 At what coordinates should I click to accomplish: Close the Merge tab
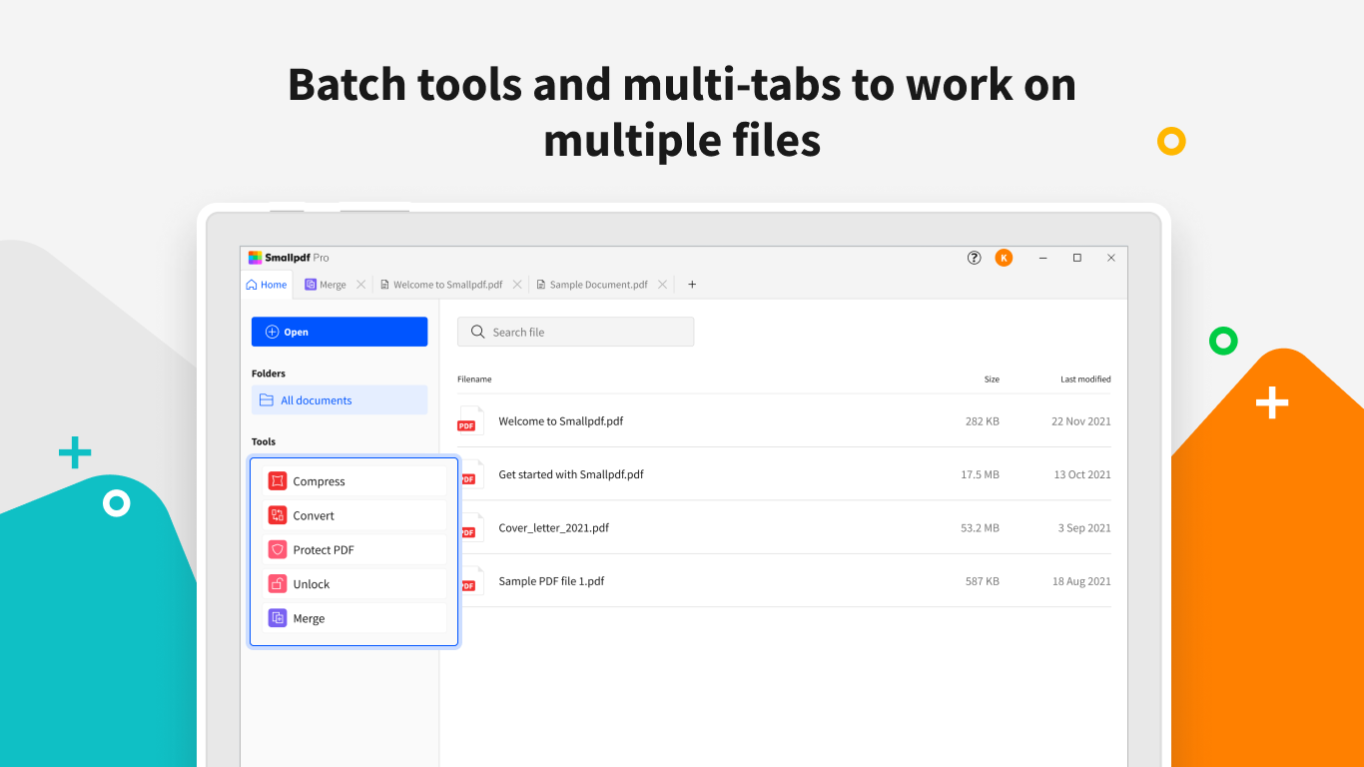(361, 285)
